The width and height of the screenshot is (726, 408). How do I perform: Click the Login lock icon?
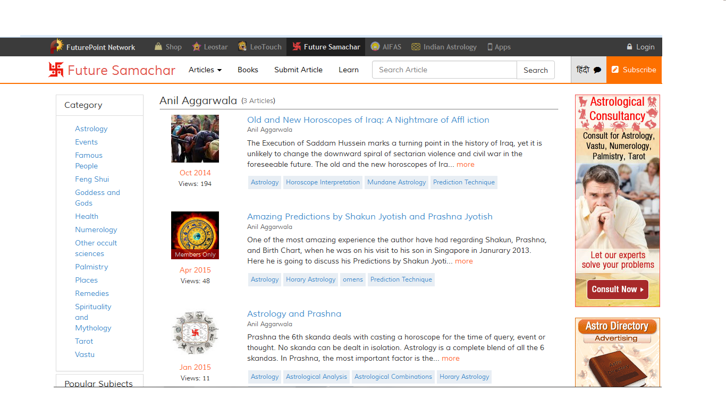(x=630, y=47)
